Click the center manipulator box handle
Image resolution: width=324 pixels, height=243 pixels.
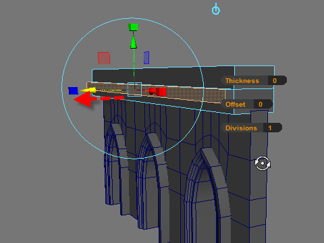coord(134,89)
